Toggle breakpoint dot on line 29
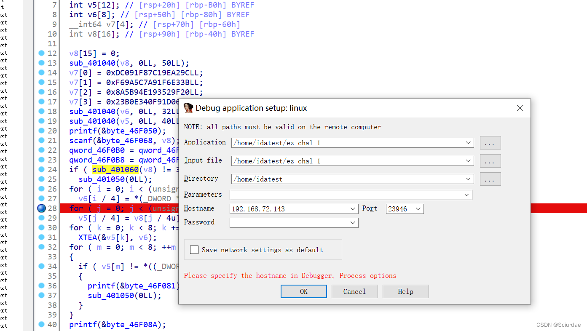The image size is (587, 331). coord(41,218)
